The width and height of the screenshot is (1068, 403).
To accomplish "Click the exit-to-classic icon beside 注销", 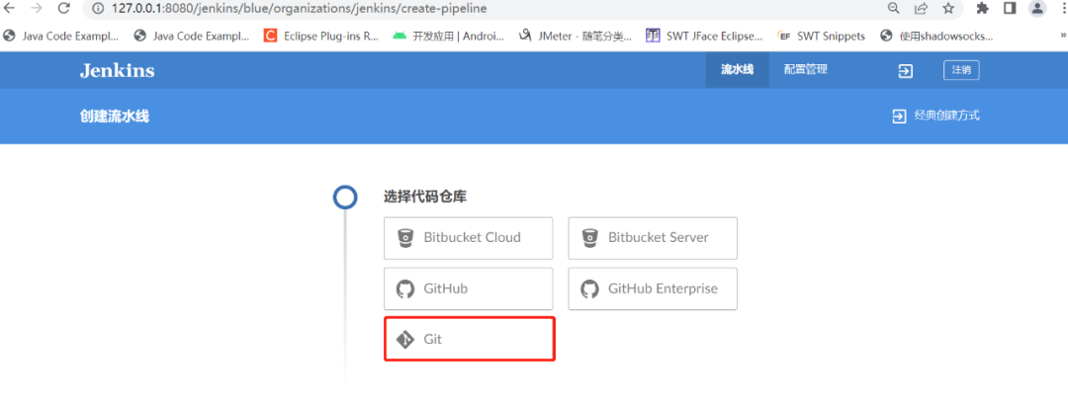I will point(905,71).
